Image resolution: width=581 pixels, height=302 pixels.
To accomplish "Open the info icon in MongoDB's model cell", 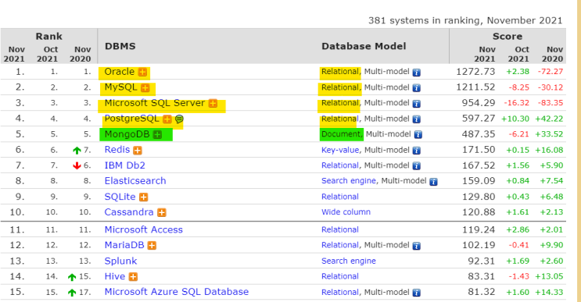I will [x=418, y=134].
